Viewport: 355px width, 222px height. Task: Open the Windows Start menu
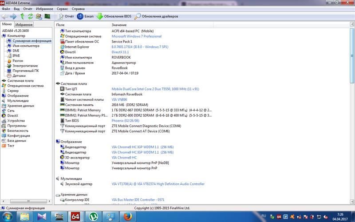pos(7,216)
